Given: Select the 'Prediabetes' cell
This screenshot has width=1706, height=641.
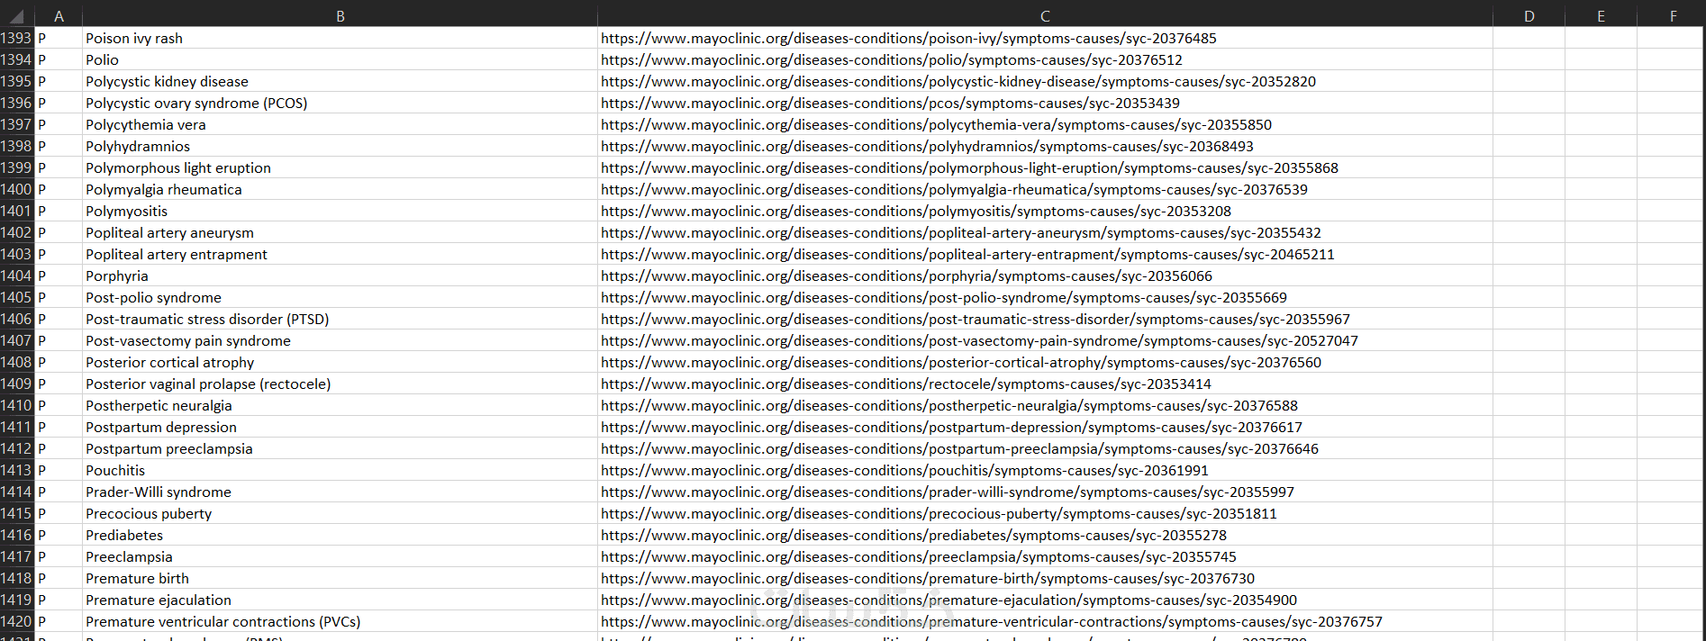Looking at the screenshot, I should [x=340, y=535].
